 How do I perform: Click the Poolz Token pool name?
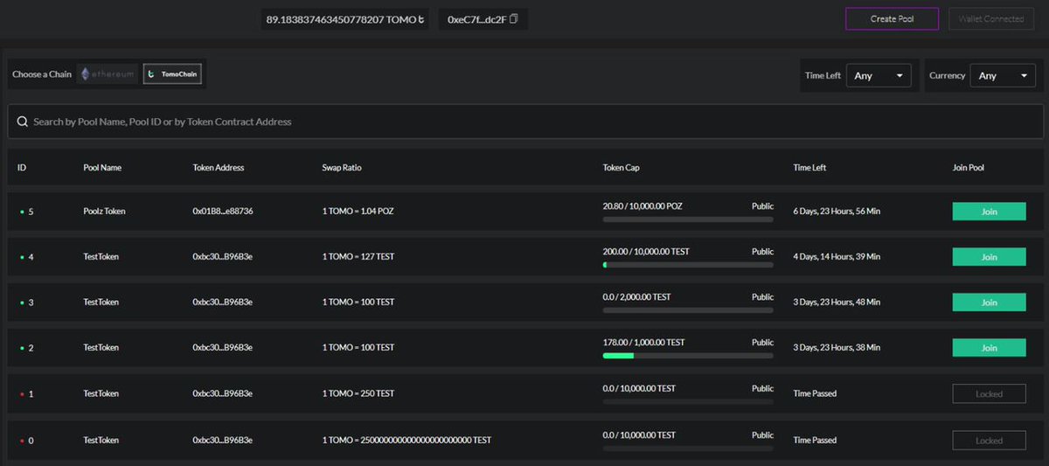pyautogui.click(x=104, y=212)
